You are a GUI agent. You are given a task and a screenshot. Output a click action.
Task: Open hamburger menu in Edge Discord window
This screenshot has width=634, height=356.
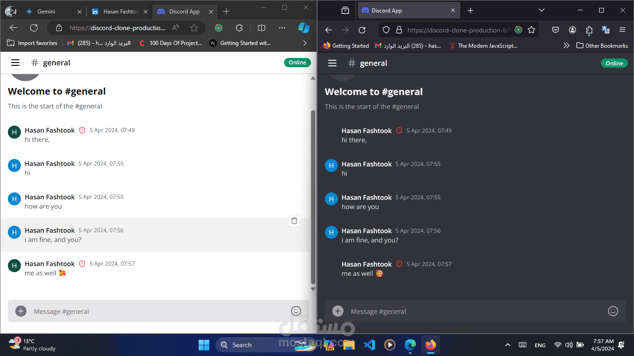tap(15, 63)
